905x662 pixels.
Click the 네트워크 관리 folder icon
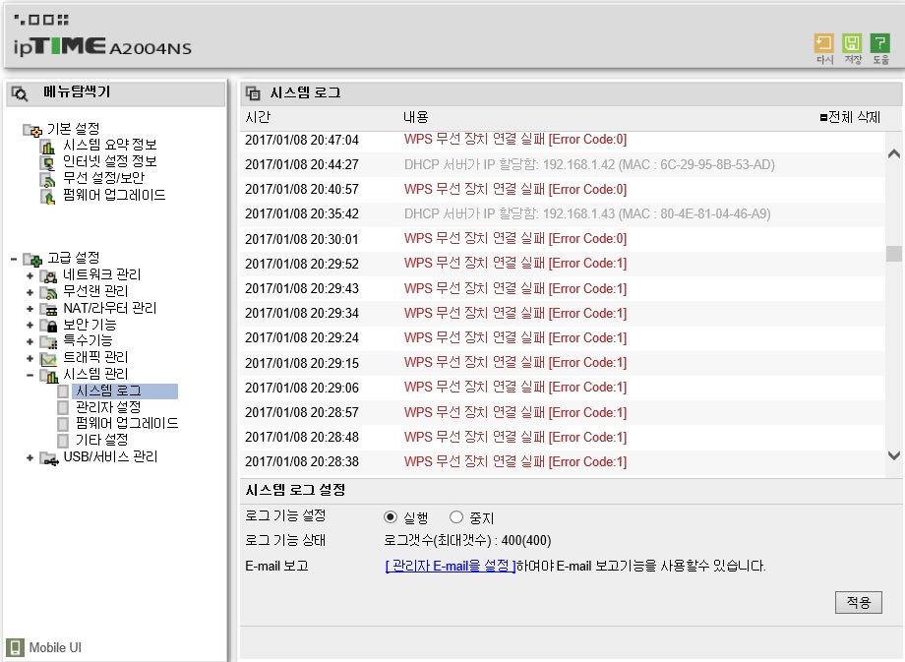pos(48,275)
